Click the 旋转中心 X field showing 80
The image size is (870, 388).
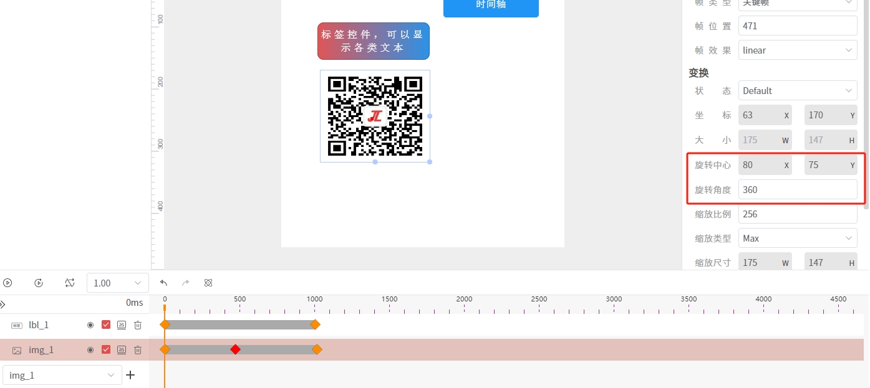[765, 165]
